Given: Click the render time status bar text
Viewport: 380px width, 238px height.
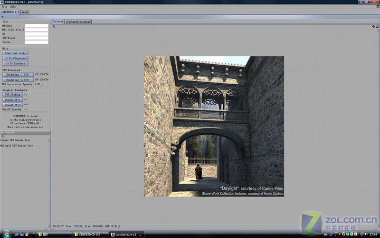Looking at the screenshot, I should (58, 226).
